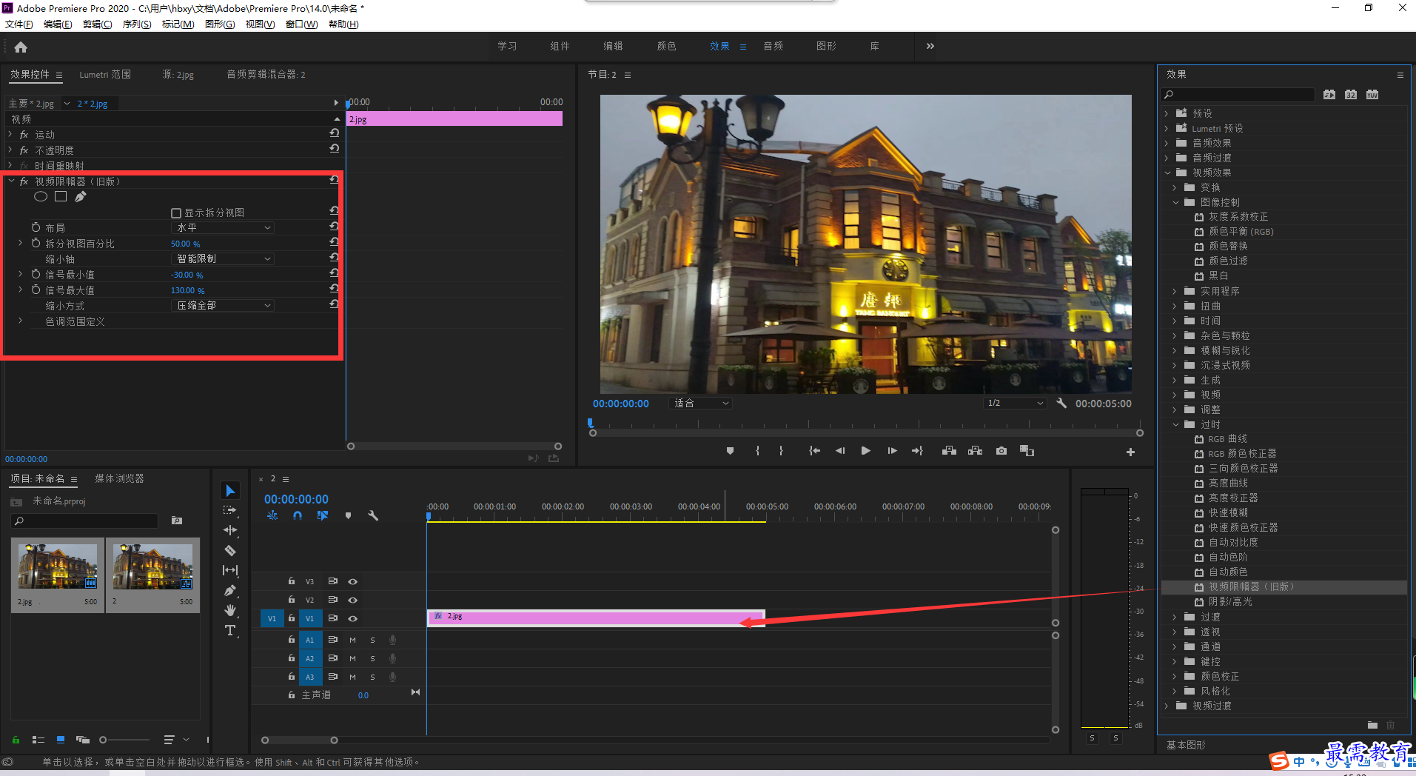Image resolution: width=1416 pixels, height=776 pixels.
Task: Solo audio track A2
Action: pos(372,658)
